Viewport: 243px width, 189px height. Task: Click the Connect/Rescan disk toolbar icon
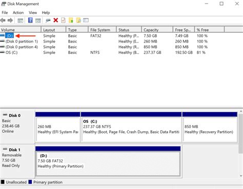click(x=48, y=20)
